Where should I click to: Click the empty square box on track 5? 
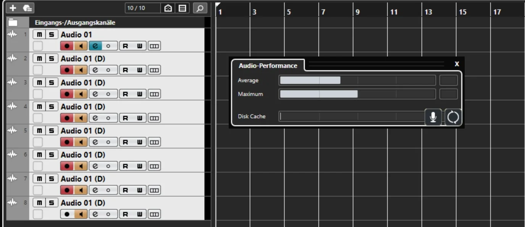click(38, 142)
